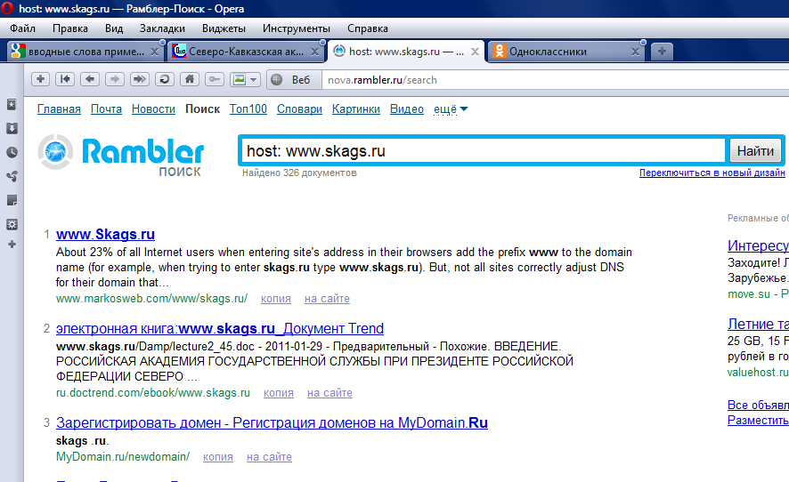The image size is (789, 482).
Task: Open the Notes sidebar panel icon
Action: [x=12, y=201]
